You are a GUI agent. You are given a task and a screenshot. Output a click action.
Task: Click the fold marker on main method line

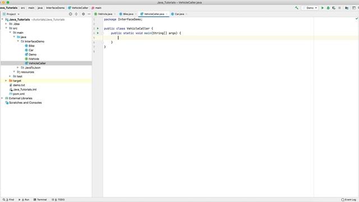[103, 33]
